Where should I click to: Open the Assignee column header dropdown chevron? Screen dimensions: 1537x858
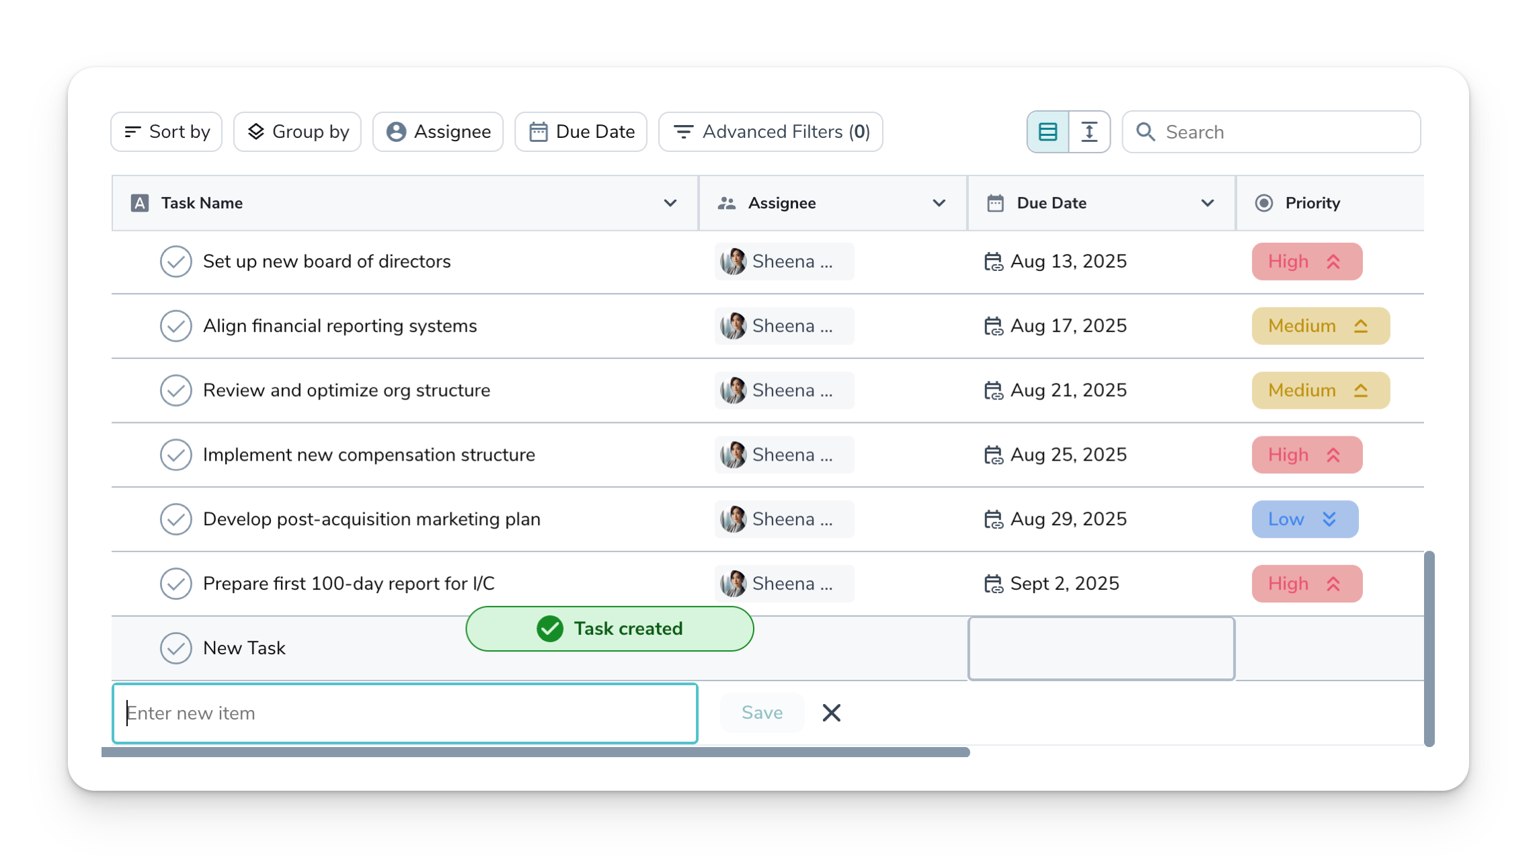click(x=939, y=203)
